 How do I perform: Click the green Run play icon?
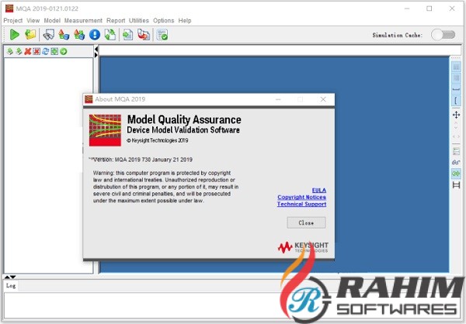tap(15, 35)
